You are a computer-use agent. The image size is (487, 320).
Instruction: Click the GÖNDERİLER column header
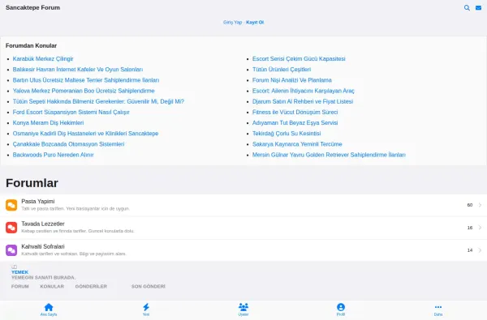(91, 286)
